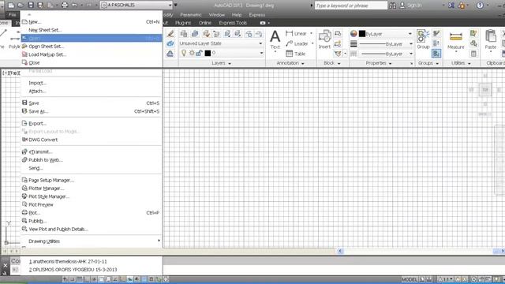Expand the Drawing Utilities submenu
Viewport: 505px width, 284px height.
92,241
